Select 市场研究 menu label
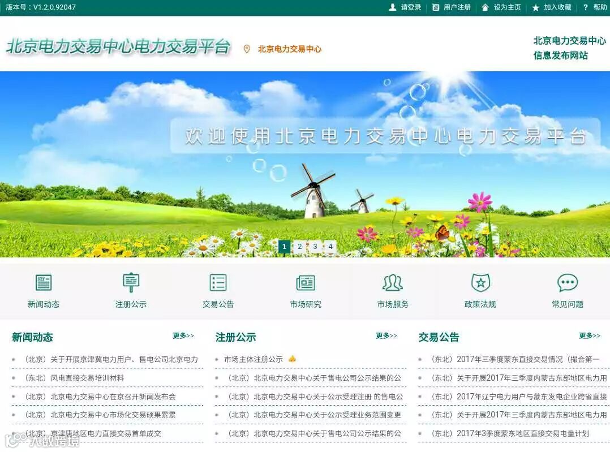This screenshot has width=610, height=452. click(306, 304)
